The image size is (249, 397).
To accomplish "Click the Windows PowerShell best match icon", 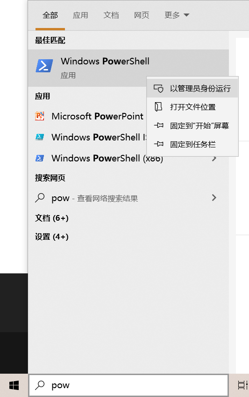I will click(44, 66).
